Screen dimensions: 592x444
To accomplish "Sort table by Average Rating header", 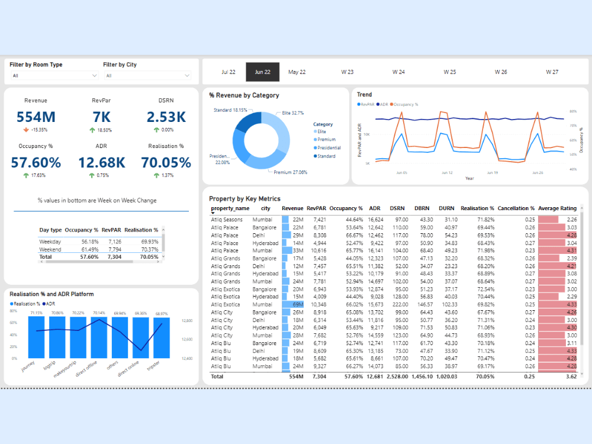I will (557, 208).
